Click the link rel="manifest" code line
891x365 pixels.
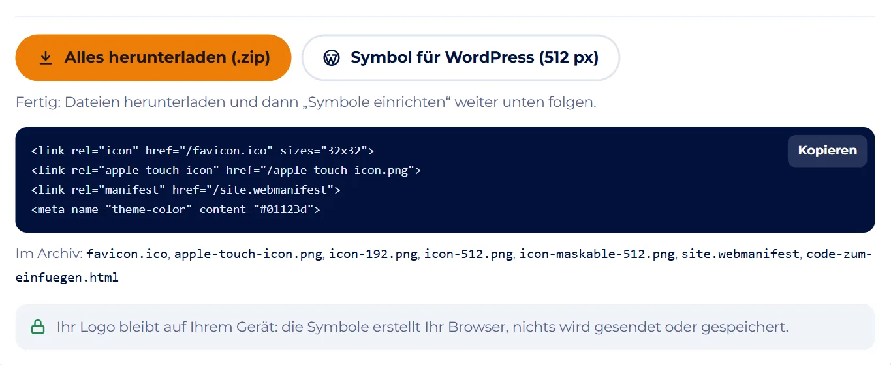pos(186,190)
